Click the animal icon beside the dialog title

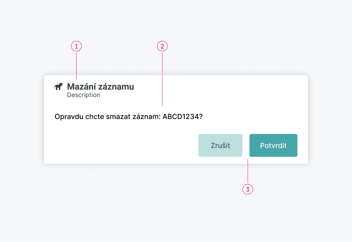click(59, 87)
